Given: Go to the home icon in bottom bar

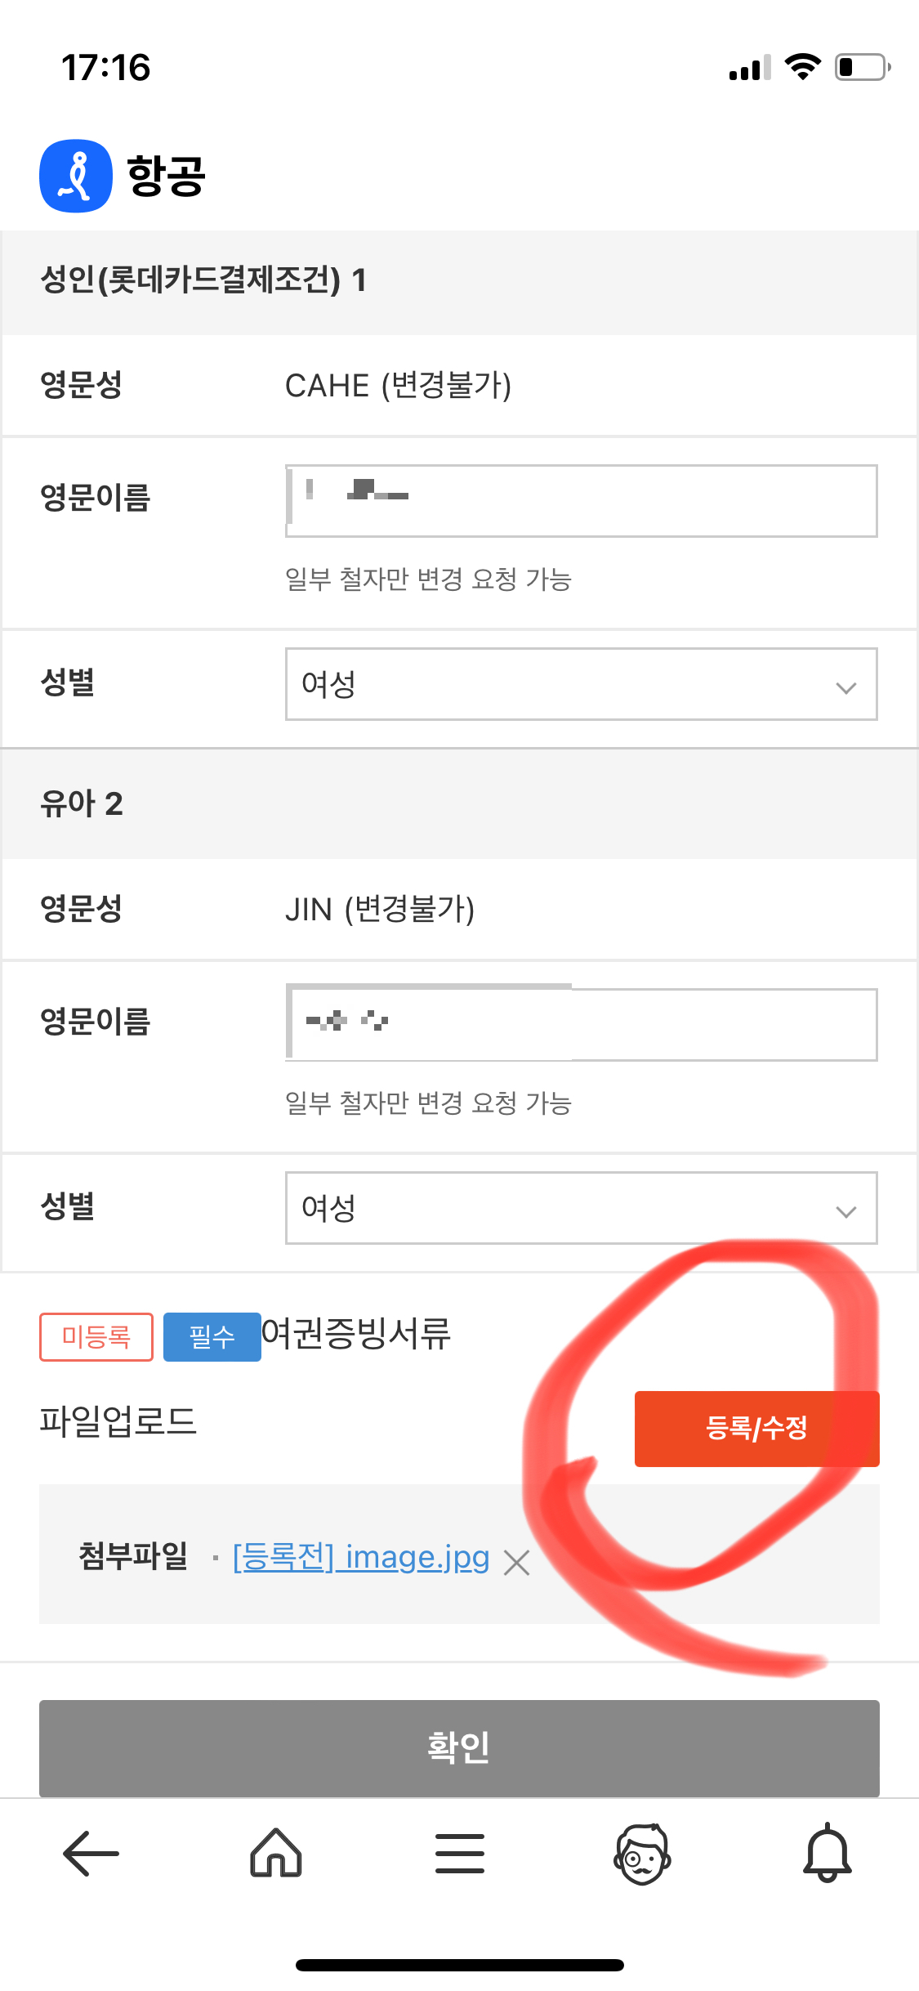Looking at the screenshot, I should pos(275,1852).
